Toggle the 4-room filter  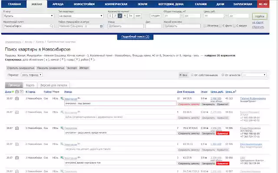pyautogui.click(x=125, y=16)
